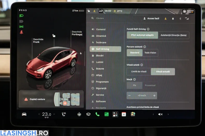Show info for Marjă

tap(134, 79)
